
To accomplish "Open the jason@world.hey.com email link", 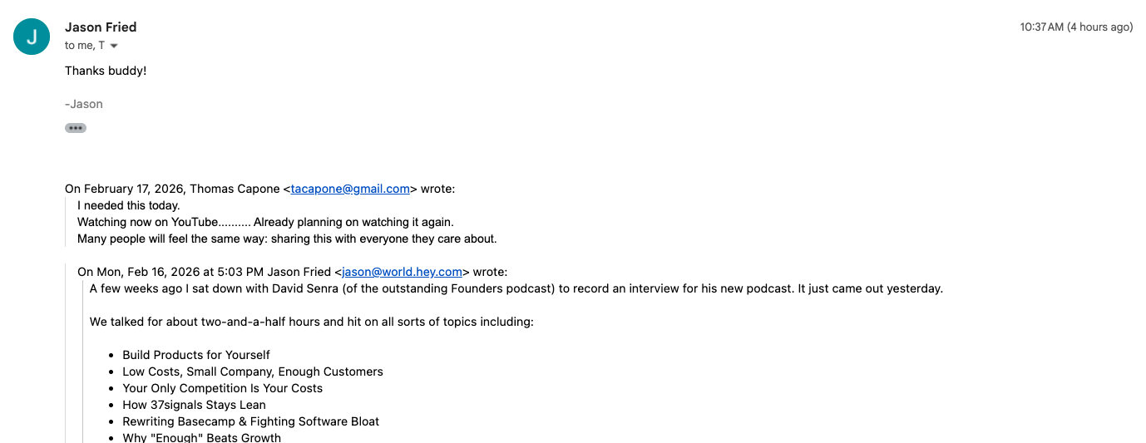I will 403,272.
